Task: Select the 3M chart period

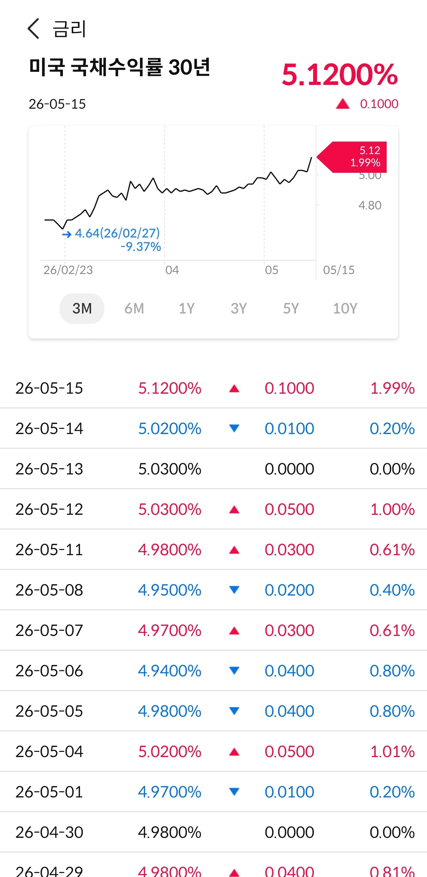Action: 82,308
